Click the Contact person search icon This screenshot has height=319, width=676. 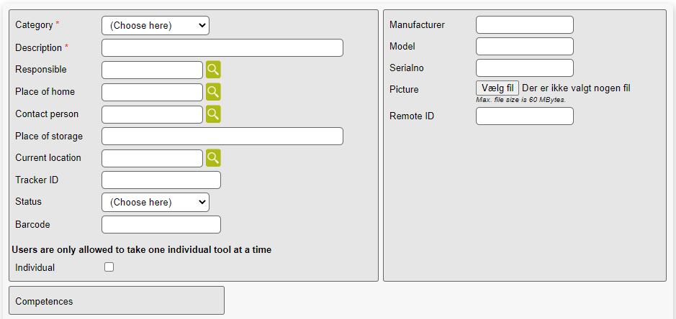(x=213, y=114)
